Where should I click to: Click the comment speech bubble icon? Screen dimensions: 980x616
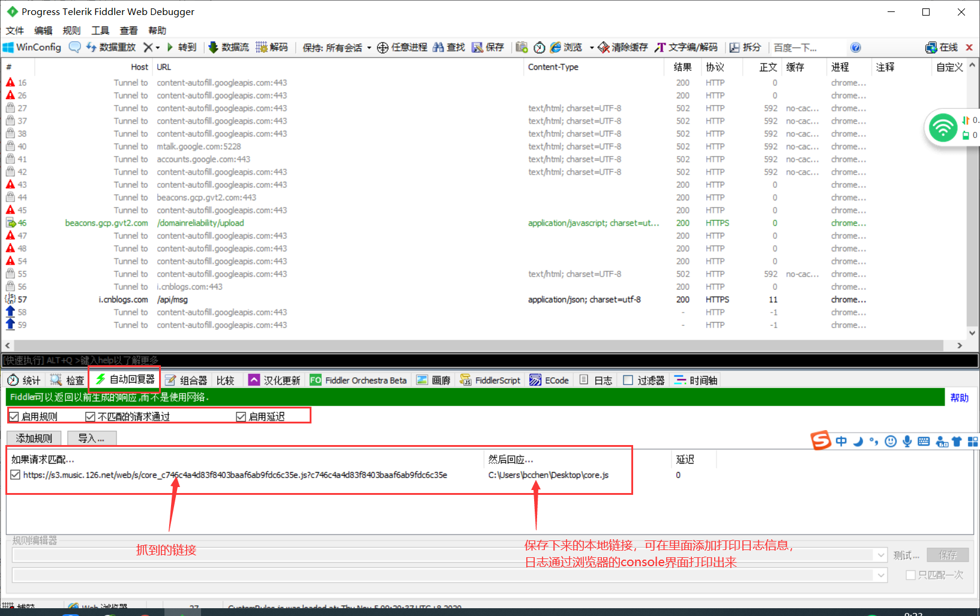[x=75, y=47]
